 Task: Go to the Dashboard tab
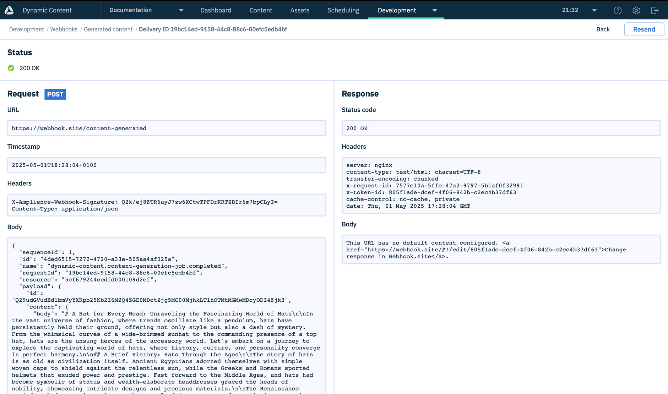tap(216, 10)
